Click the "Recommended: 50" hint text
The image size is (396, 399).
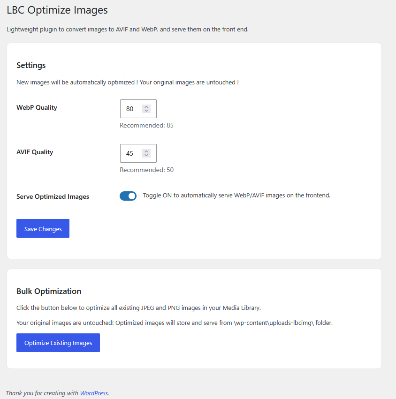(147, 170)
